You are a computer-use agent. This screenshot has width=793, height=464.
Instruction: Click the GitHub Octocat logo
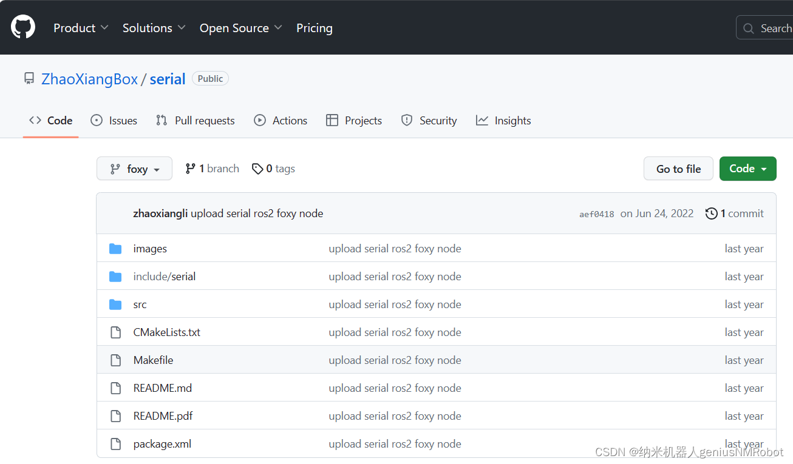(23, 27)
